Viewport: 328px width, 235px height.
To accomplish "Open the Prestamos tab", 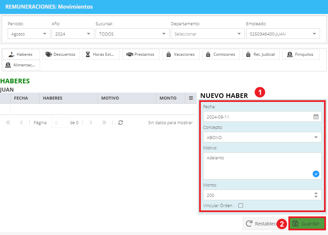I will point(141,54).
